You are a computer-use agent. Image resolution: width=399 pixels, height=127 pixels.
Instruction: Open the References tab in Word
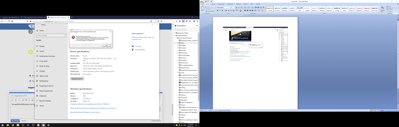[x=230, y=4]
